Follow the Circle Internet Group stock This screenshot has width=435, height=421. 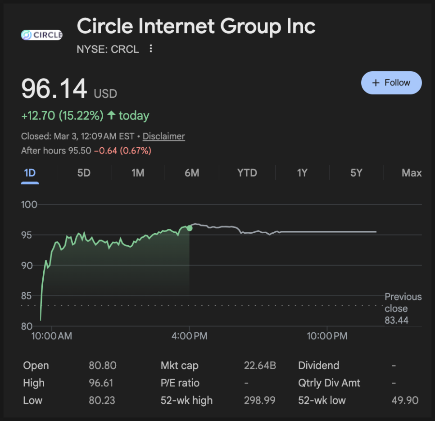[391, 83]
